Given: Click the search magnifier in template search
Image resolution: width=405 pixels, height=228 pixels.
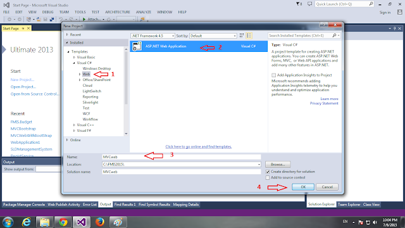Looking at the screenshot, I should point(334,35).
